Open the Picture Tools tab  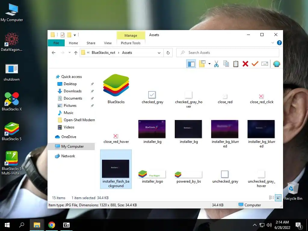pos(131,43)
